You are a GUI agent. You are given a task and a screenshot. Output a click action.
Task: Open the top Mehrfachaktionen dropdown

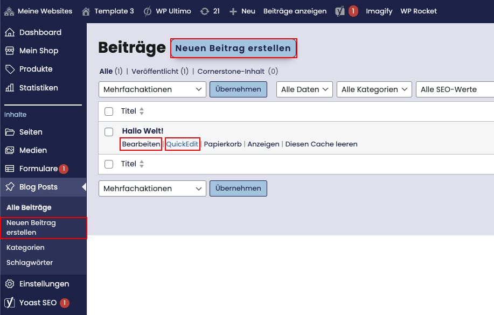point(152,89)
